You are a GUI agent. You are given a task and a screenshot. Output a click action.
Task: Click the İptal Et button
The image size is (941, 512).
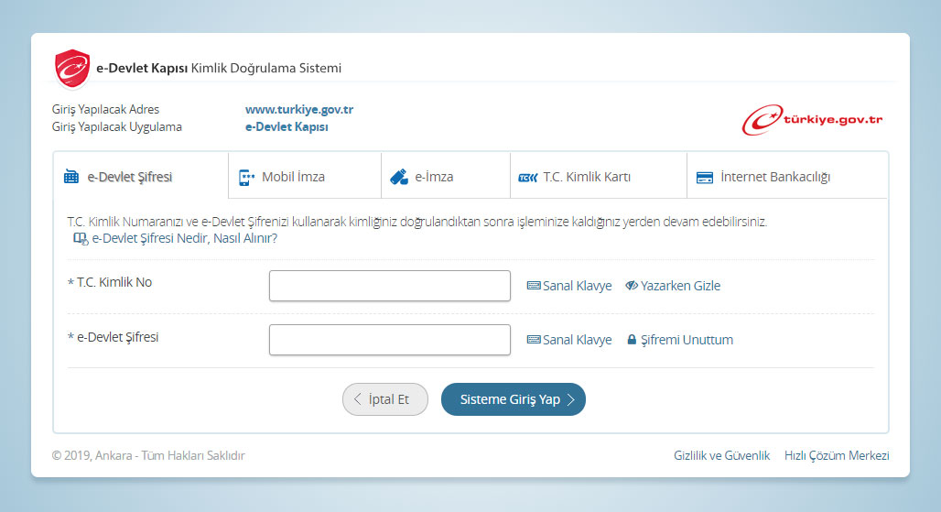click(385, 399)
